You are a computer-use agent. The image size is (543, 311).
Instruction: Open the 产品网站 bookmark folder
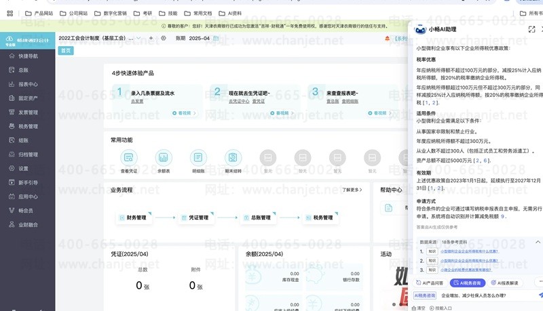[39, 13]
